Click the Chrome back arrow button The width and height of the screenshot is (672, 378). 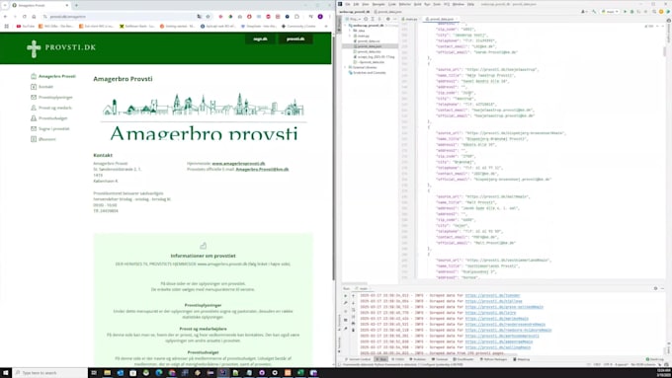coord(5,16)
